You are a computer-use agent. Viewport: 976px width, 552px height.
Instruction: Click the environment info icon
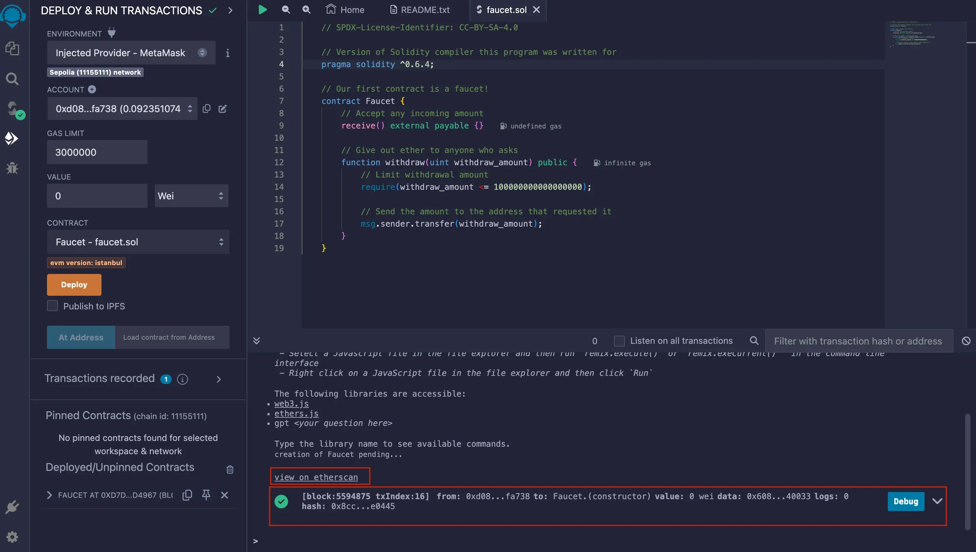227,53
